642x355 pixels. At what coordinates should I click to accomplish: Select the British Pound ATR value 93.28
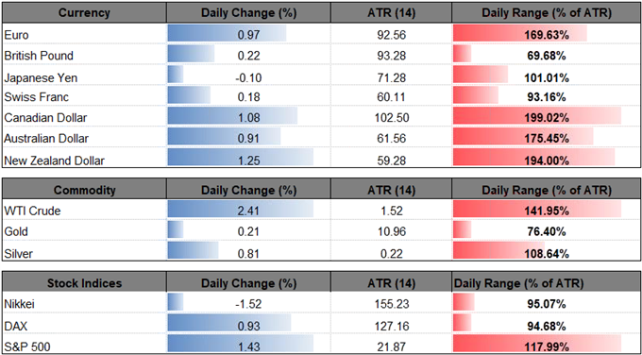point(392,56)
